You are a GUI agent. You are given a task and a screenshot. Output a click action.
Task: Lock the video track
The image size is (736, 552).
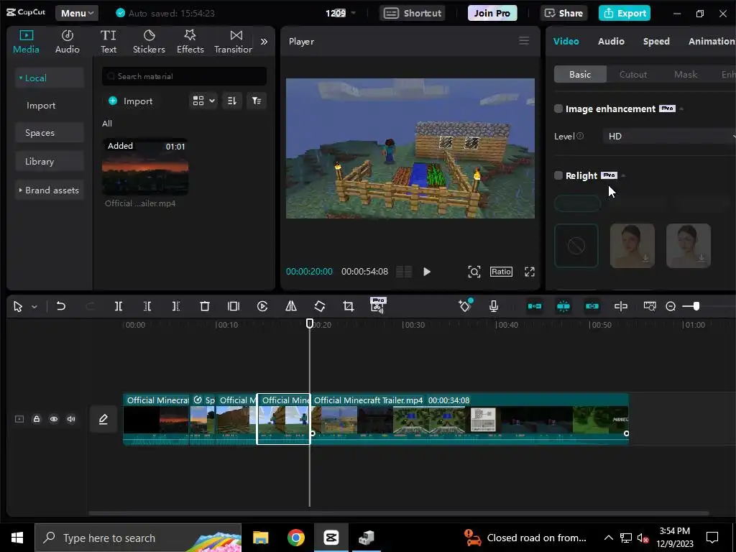37,419
